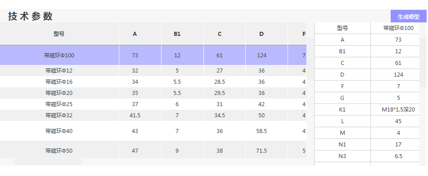Click the 71.5 cell in Φ50 row
This screenshot has height=176, width=428.
261,150
